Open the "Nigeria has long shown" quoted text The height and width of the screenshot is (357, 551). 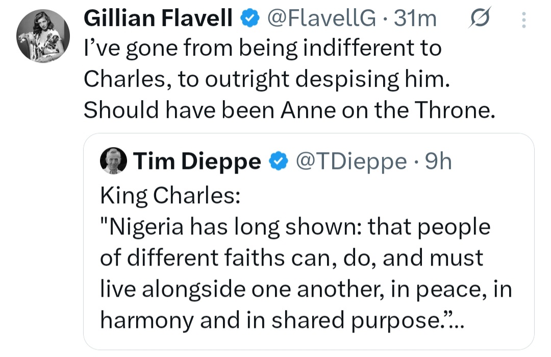point(295,226)
